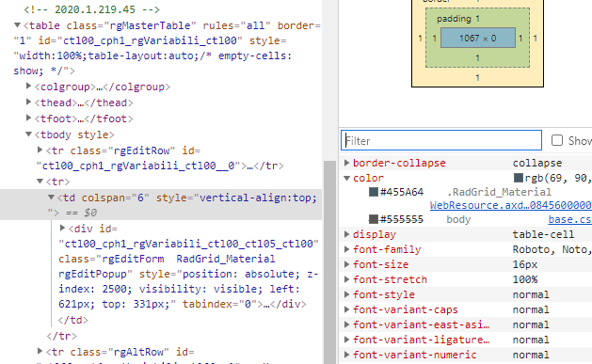The width and height of the screenshot is (592, 364).
Task: Click the collapse value of border-collapse
Action: 537,163
